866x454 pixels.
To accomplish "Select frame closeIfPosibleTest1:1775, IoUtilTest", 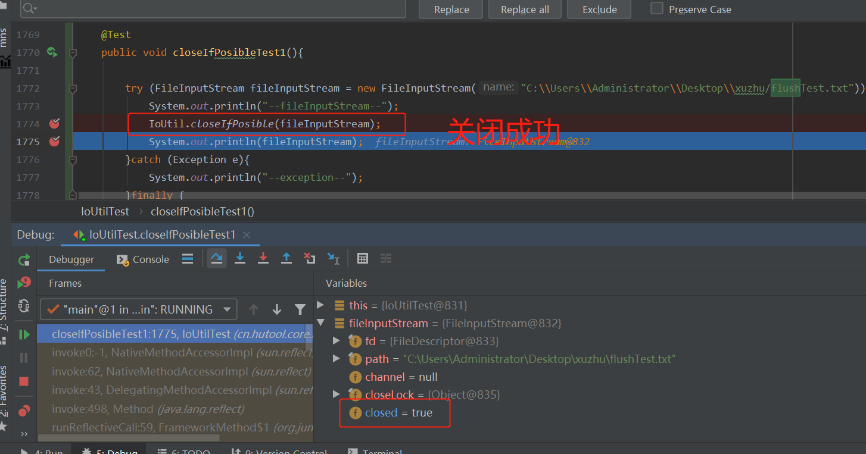I will point(175,334).
